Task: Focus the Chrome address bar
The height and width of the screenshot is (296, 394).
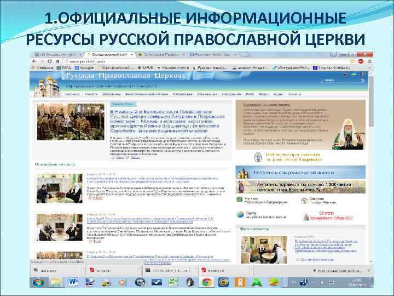Action: pos(206,61)
